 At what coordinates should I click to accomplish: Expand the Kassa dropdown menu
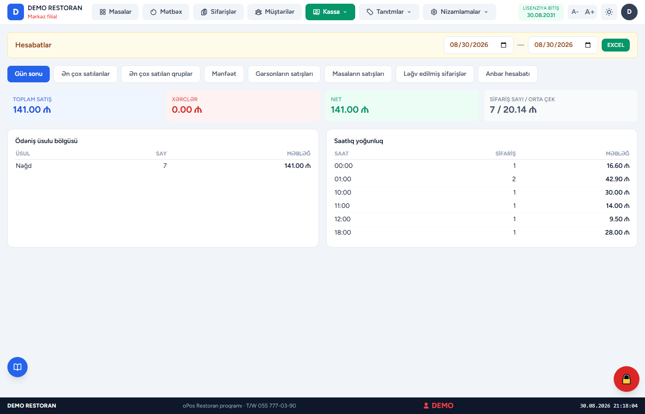pyautogui.click(x=330, y=12)
